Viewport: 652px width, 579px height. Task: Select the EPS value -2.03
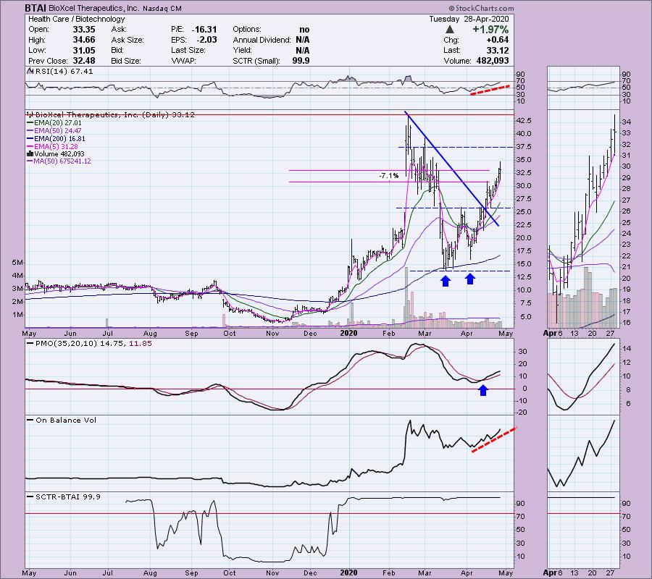tap(206, 40)
